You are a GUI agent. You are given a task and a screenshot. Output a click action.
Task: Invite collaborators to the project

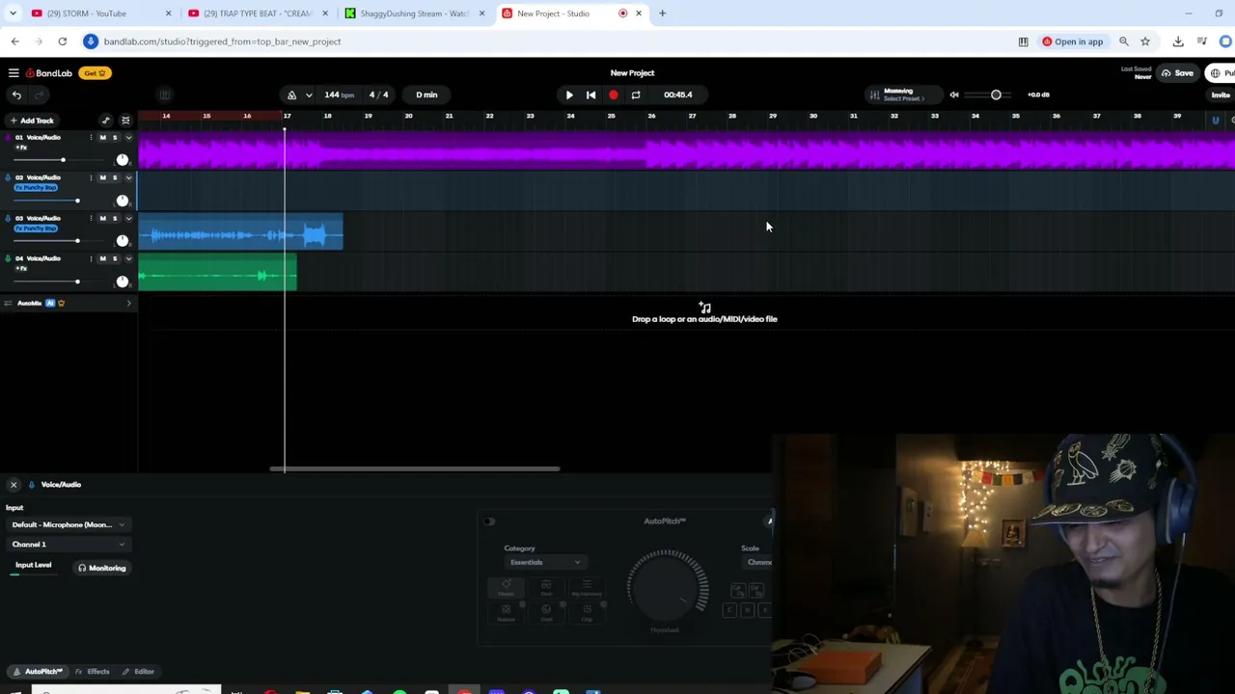click(x=1221, y=94)
